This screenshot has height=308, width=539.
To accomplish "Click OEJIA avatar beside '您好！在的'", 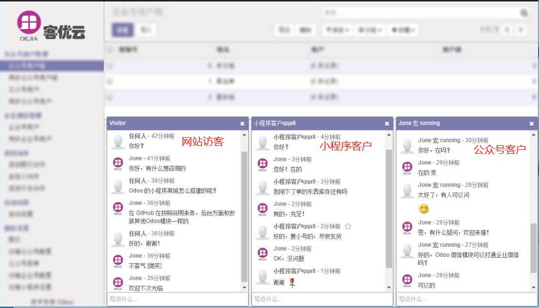I will pos(262,164).
